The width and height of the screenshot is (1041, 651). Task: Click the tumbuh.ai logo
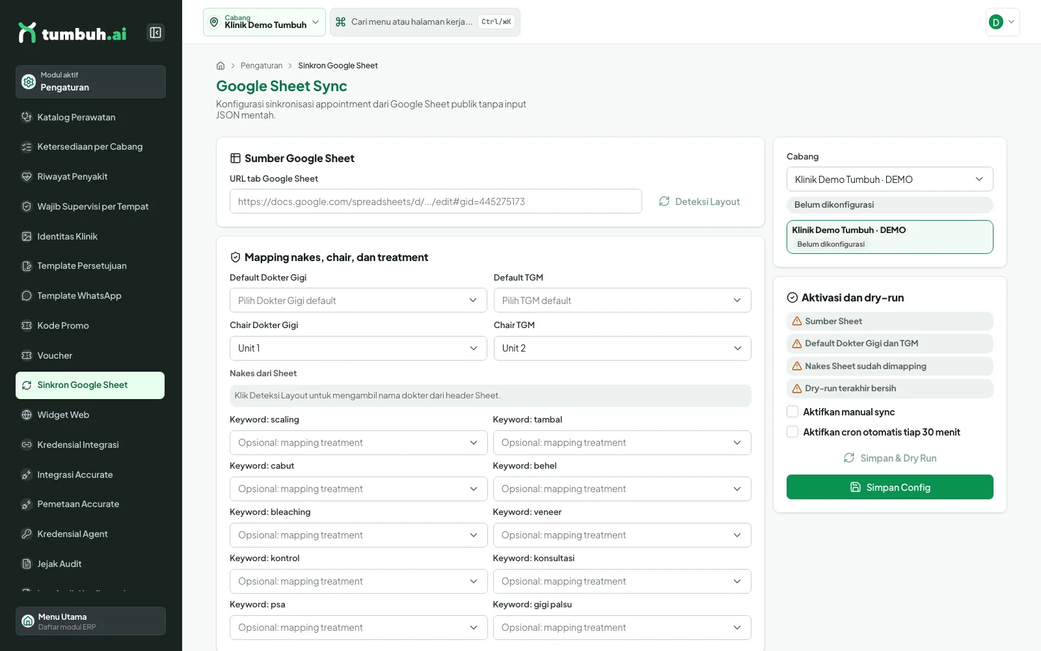tap(72, 33)
